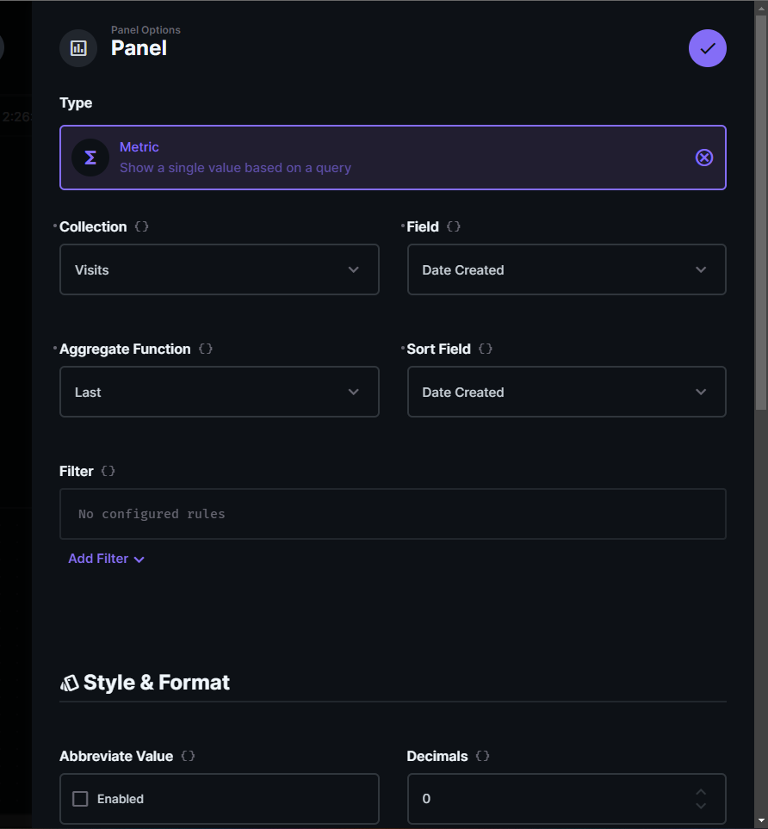Viewport: 768px width, 829px height.
Task: Open the Sort Field dropdown
Action: [566, 392]
